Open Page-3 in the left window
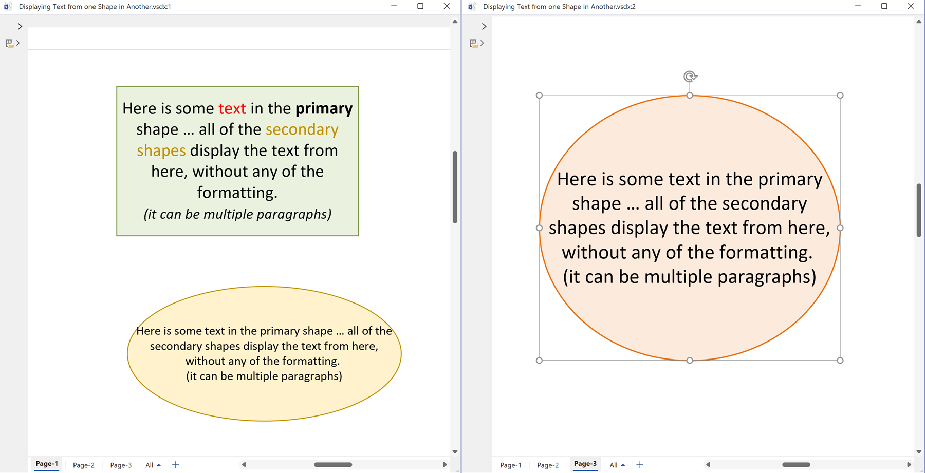 click(x=121, y=465)
